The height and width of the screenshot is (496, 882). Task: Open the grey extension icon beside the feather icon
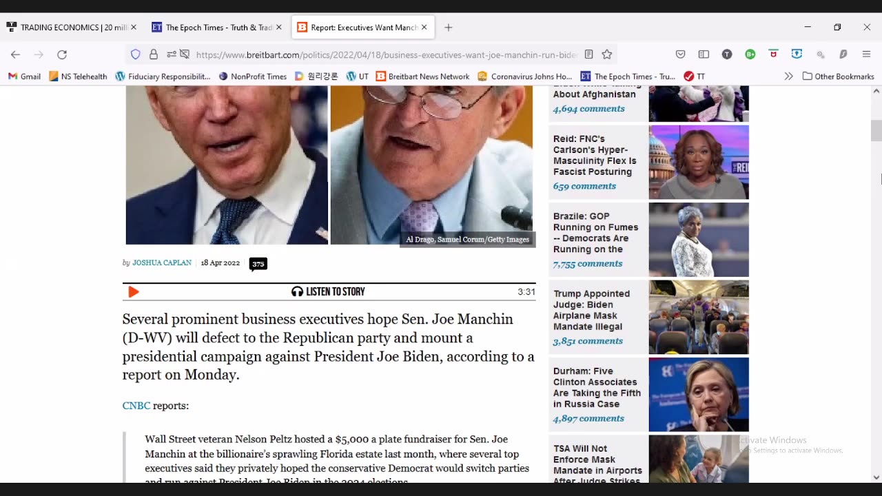point(820,54)
